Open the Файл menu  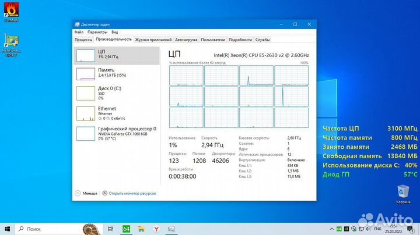[79, 32]
